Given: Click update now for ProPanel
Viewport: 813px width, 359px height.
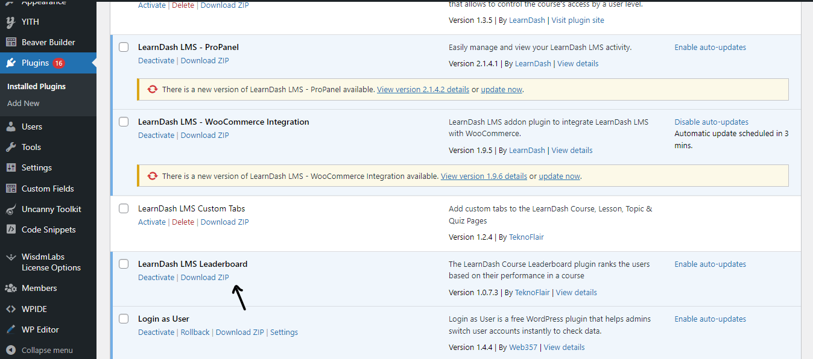Looking at the screenshot, I should click(x=502, y=89).
